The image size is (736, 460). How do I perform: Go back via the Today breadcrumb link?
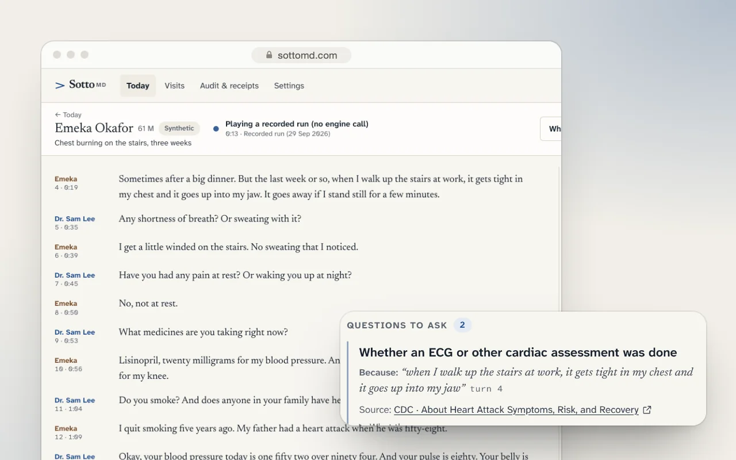68,114
